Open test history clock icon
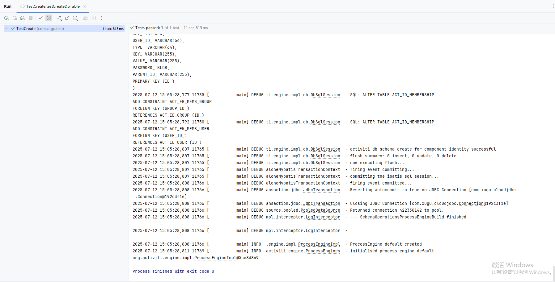The width and height of the screenshot is (555, 282). (75, 18)
